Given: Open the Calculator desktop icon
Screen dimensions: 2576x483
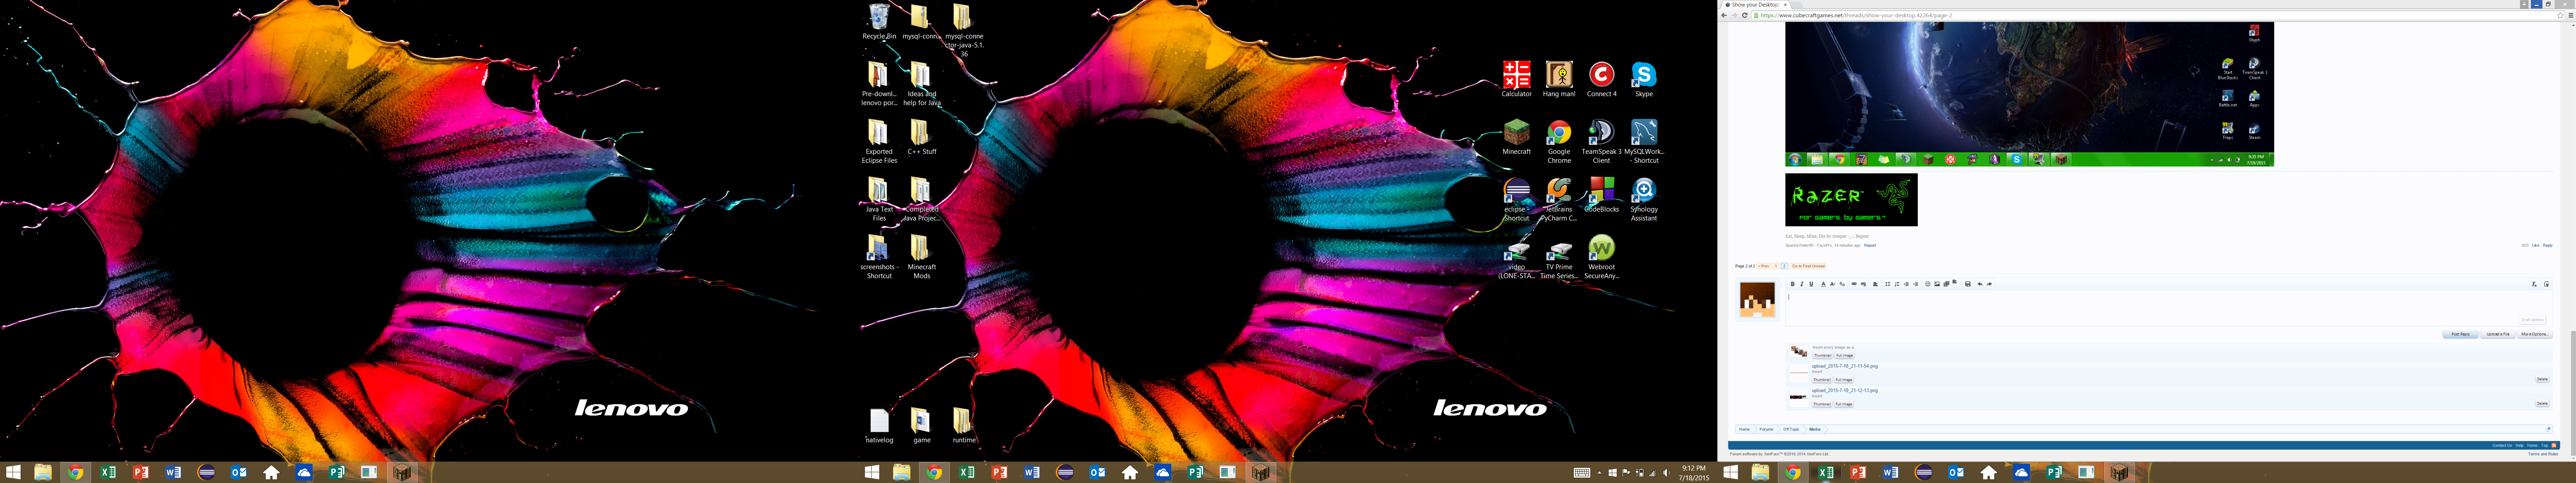Looking at the screenshot, I should pos(1516,79).
